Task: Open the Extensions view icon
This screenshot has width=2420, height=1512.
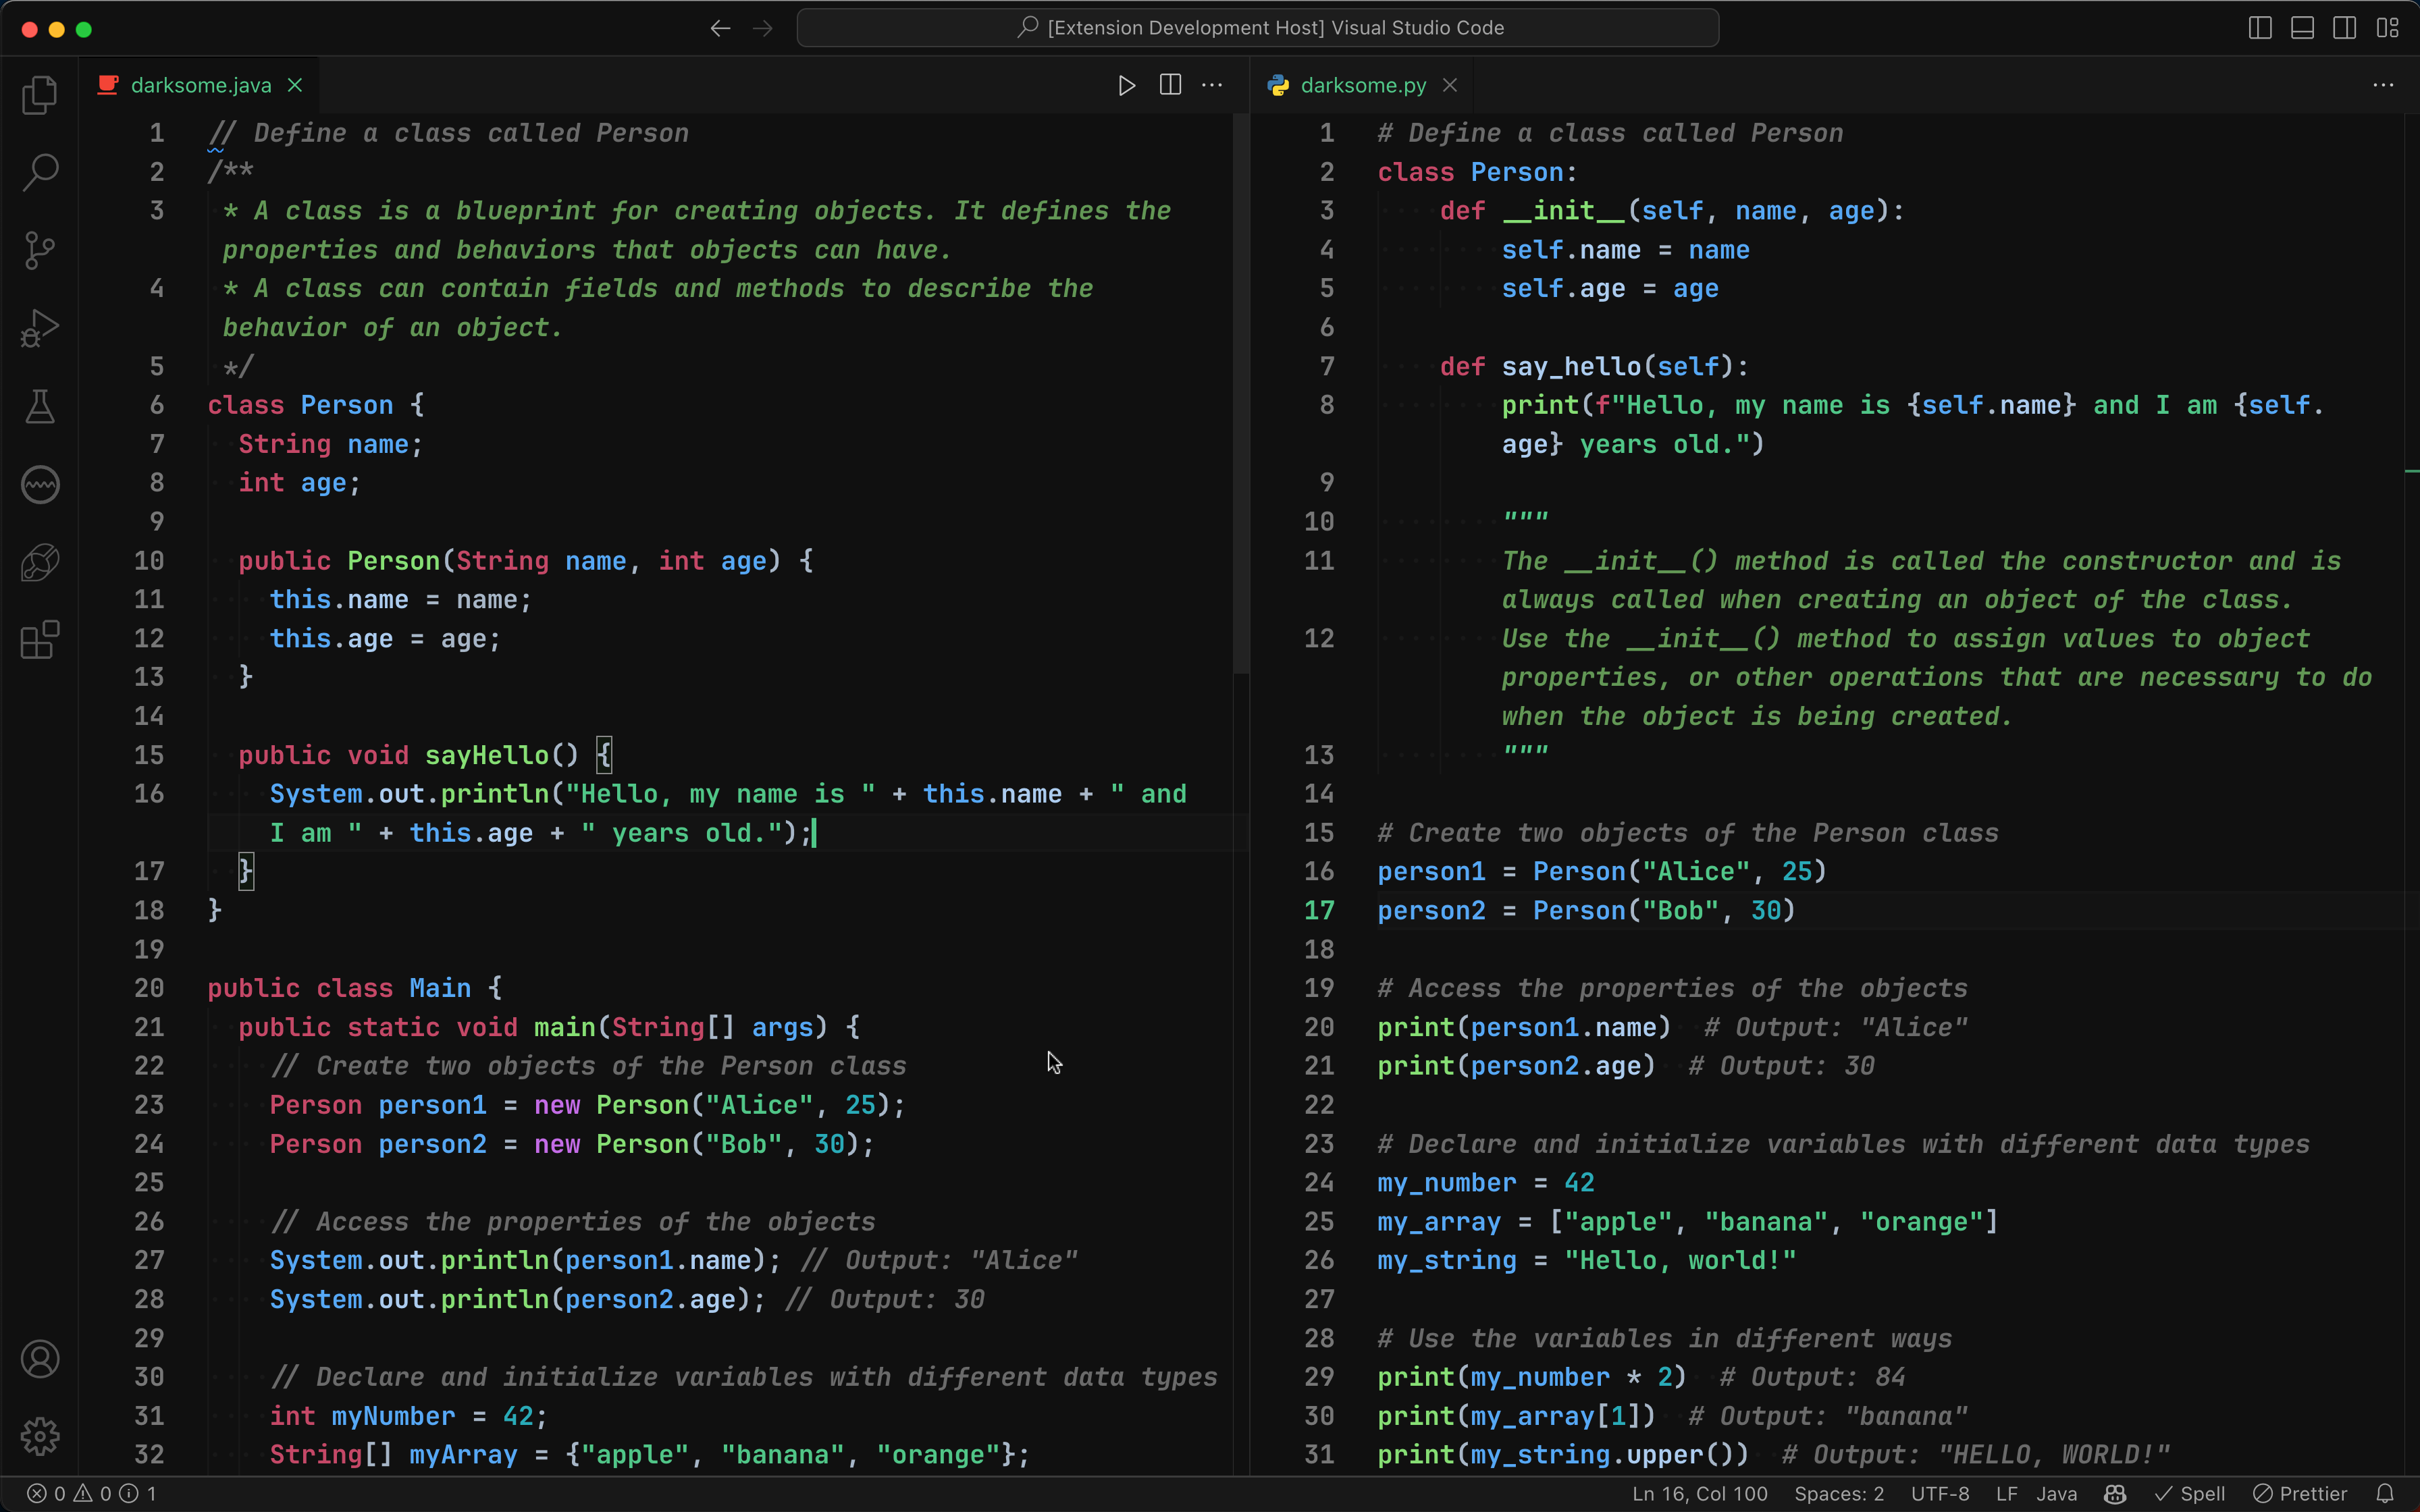Action: [40, 640]
